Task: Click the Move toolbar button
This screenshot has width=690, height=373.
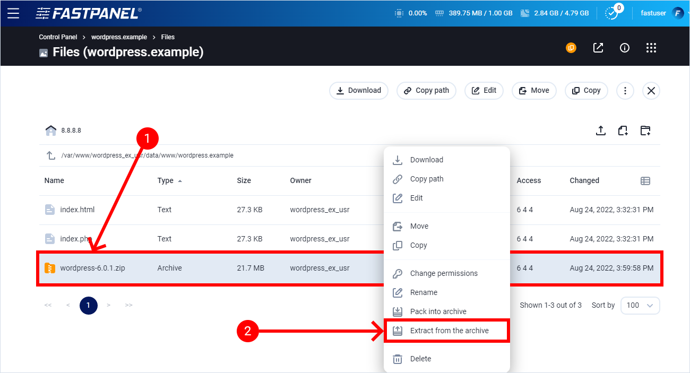Action: tap(534, 90)
